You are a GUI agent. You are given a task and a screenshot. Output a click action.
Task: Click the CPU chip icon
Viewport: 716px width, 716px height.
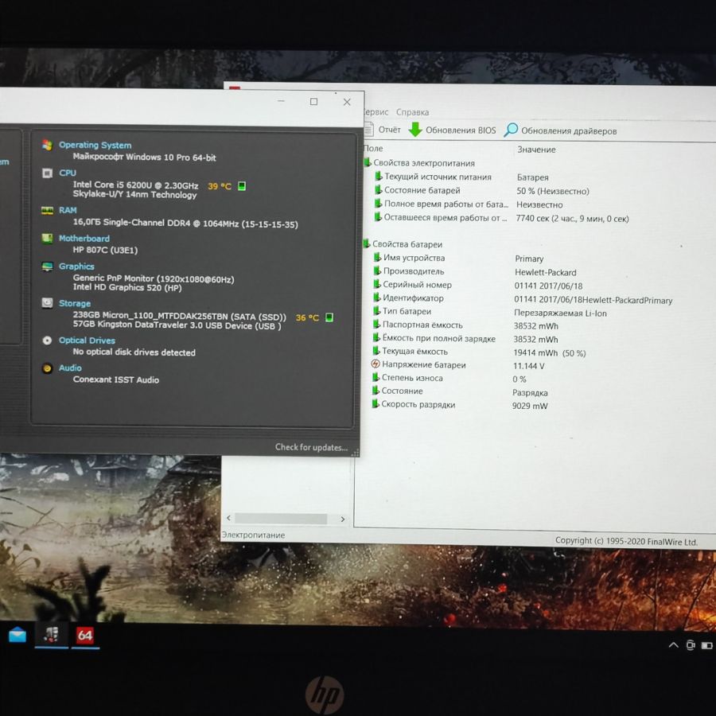[47, 173]
